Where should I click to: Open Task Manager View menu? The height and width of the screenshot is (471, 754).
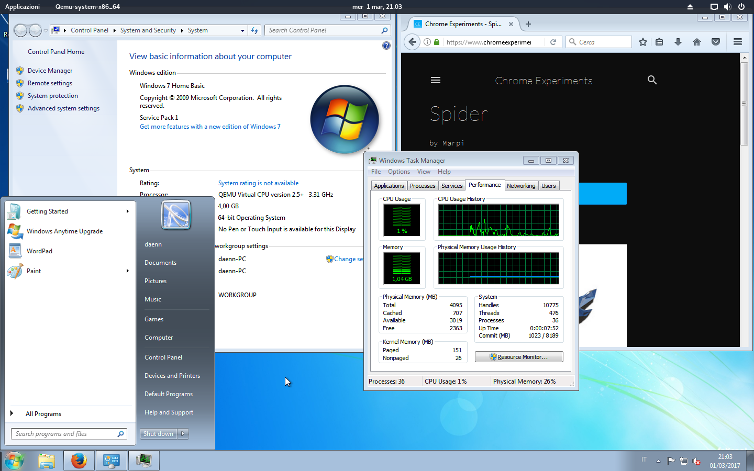coord(424,172)
